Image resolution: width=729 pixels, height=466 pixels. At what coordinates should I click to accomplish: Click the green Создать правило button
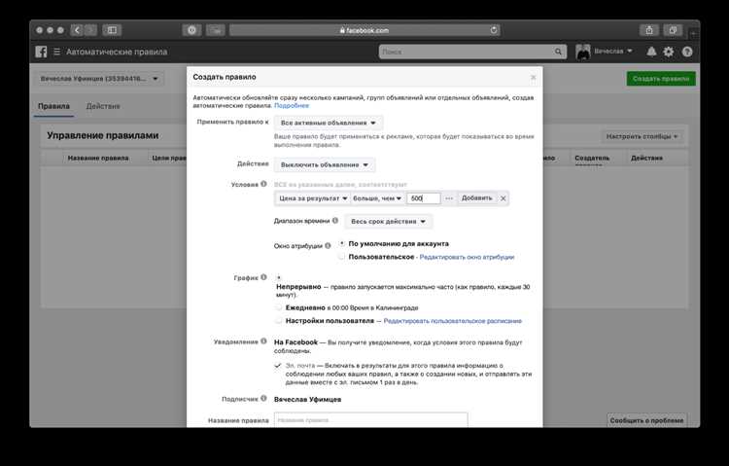click(661, 79)
